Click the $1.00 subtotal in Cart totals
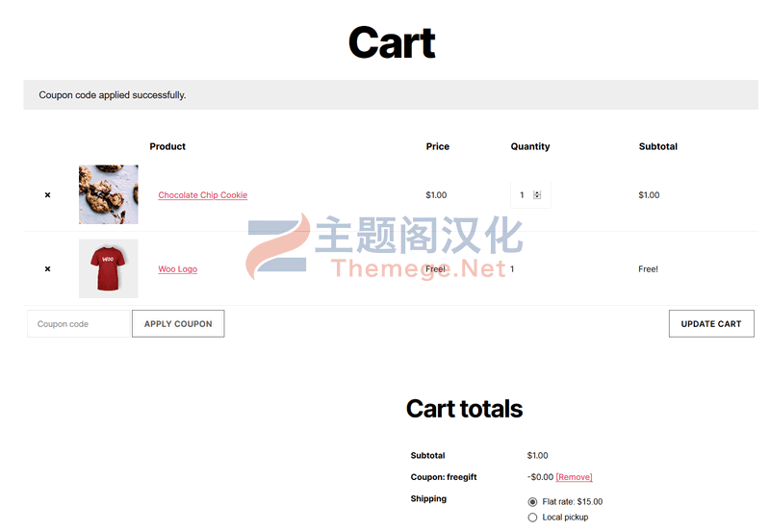 pos(538,455)
